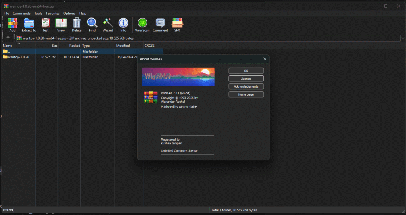Click "Published by win.rar GmbH" text
The width and height of the screenshot is (406, 215).
[179, 106]
